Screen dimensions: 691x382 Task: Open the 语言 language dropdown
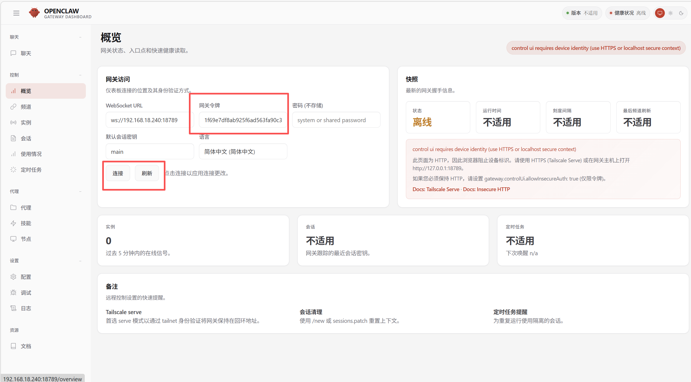pos(243,152)
